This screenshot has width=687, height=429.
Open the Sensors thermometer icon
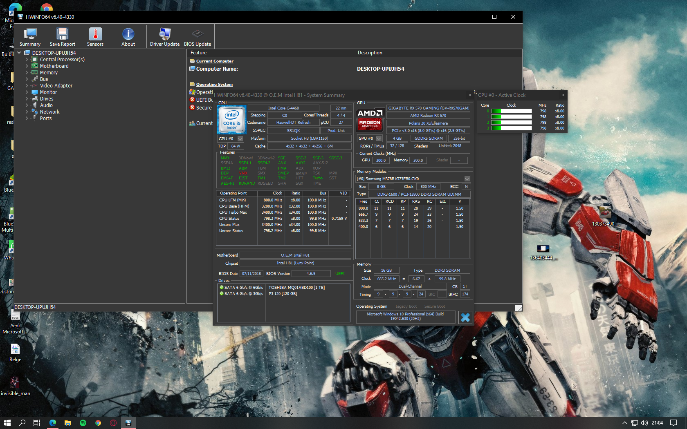pos(95,37)
